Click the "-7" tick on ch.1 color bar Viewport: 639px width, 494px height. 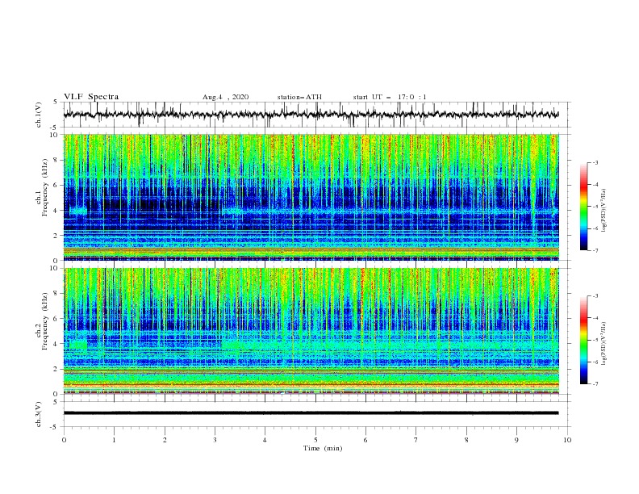595,250
